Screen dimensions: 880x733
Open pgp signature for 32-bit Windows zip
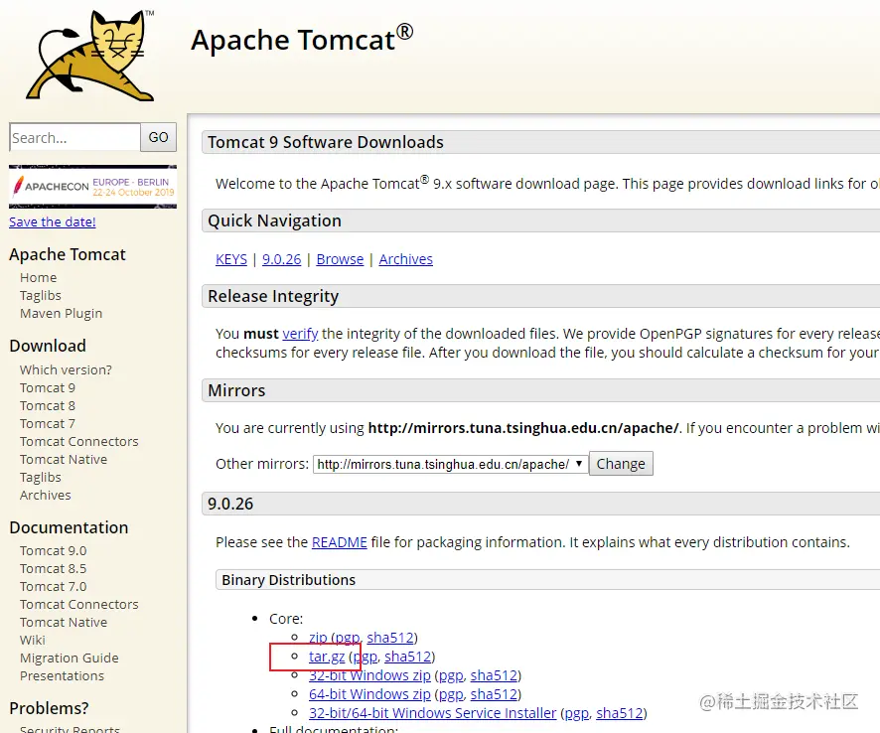click(451, 675)
